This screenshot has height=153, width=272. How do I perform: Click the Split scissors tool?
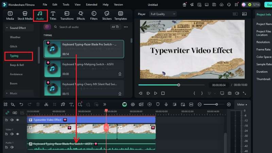point(46,104)
